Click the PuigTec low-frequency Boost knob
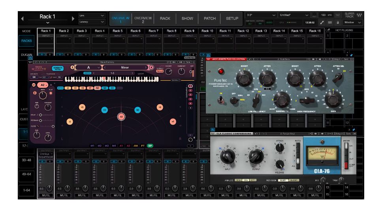Screen dimensions: 382x211 coord(245,78)
